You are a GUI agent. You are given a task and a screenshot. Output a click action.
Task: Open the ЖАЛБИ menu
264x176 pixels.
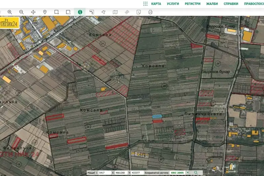(212, 4)
